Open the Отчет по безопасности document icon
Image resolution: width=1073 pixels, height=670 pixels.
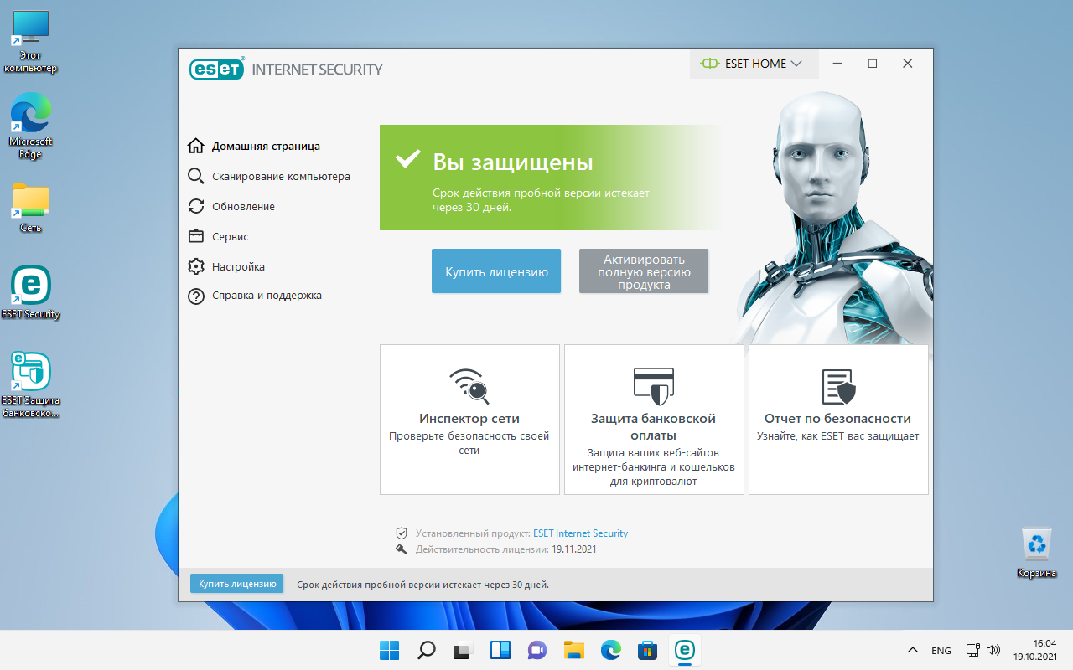[x=837, y=385]
